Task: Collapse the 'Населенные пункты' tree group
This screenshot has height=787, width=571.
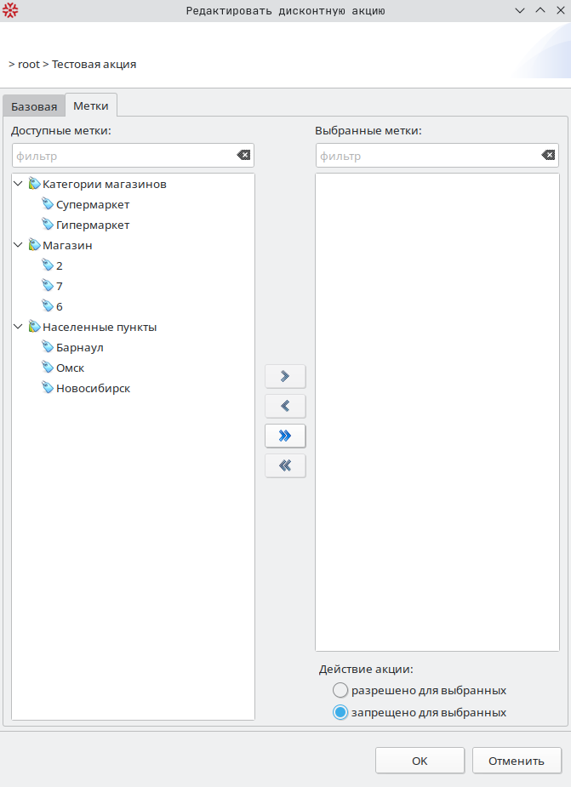Action: click(x=18, y=327)
